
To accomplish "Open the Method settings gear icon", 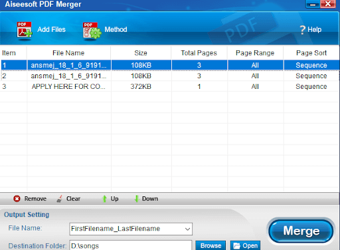I will (x=92, y=31).
